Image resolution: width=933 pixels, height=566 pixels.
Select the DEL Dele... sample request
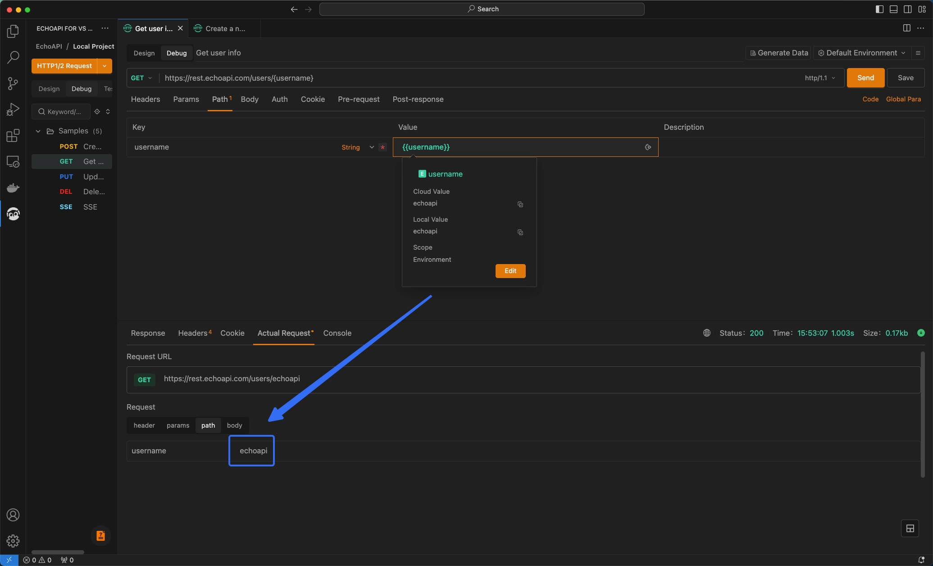(72, 192)
